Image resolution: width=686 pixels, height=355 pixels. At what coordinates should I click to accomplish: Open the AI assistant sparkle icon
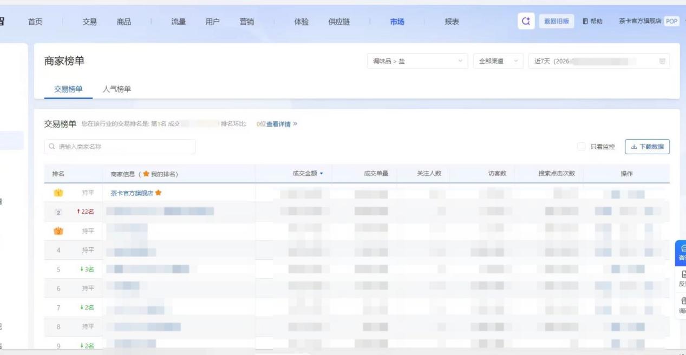[526, 21]
